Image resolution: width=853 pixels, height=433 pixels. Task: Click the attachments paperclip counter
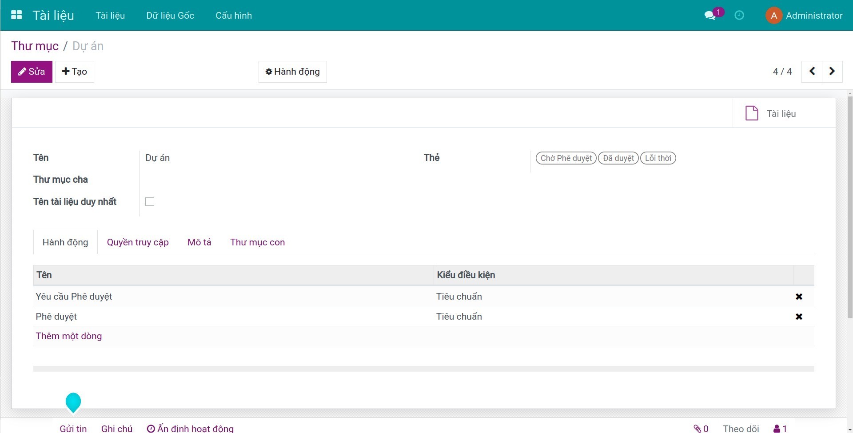701,428
